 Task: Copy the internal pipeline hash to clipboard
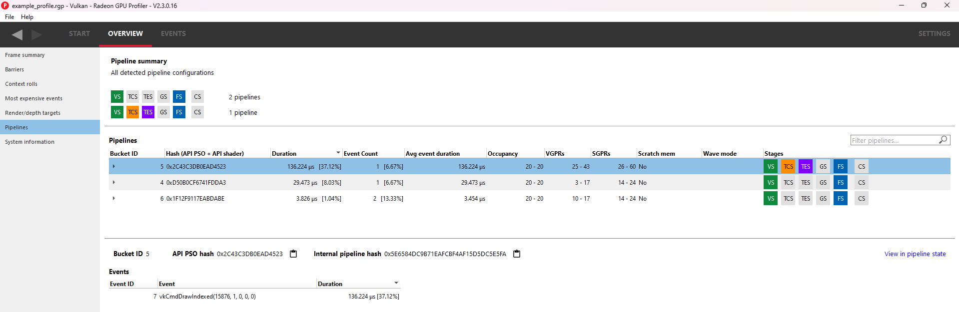click(x=517, y=254)
